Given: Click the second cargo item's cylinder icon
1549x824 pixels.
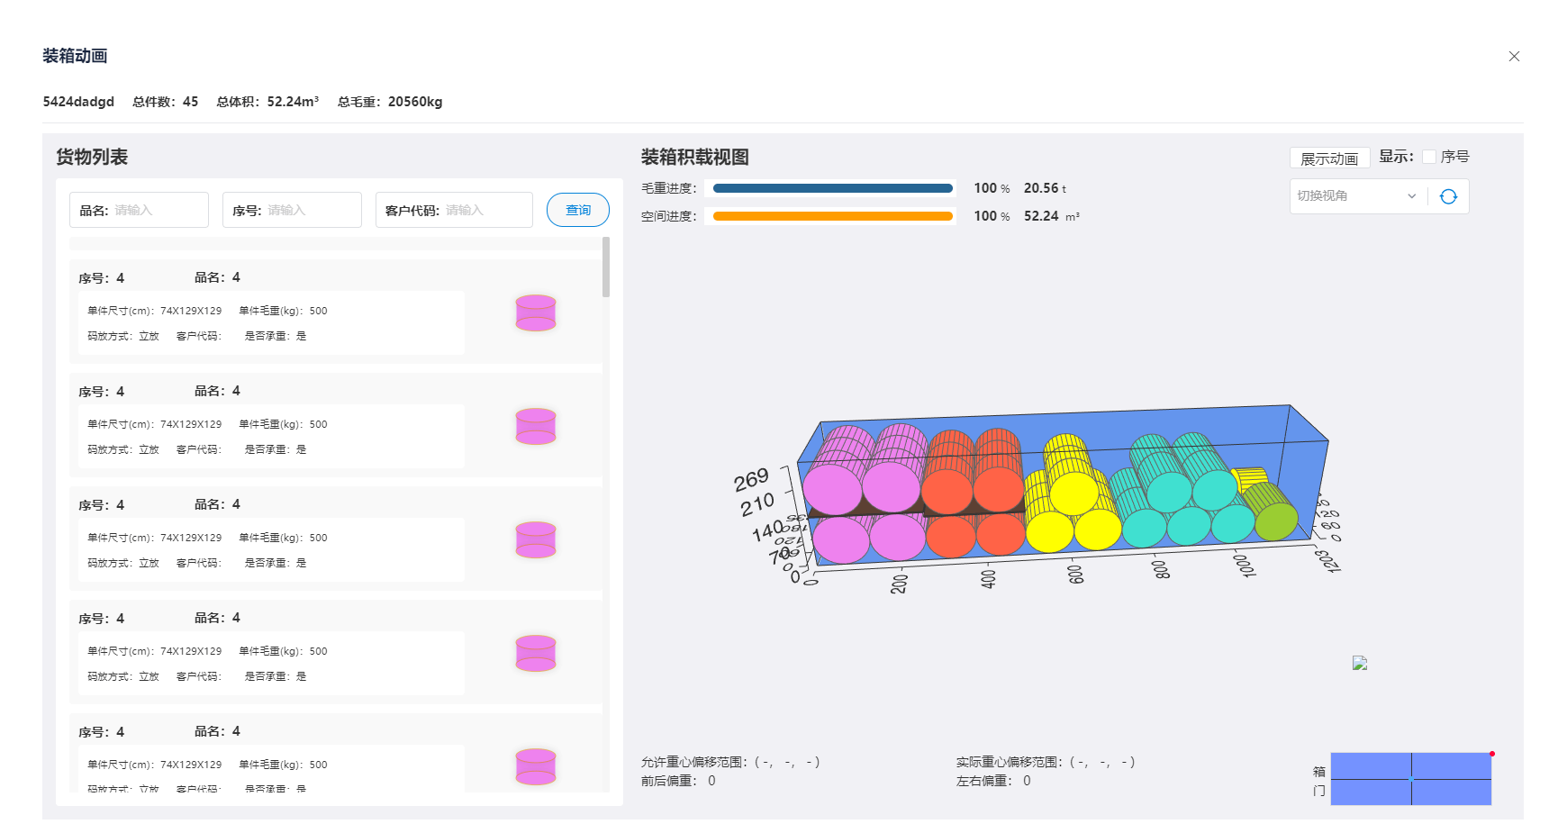Looking at the screenshot, I should (536, 426).
